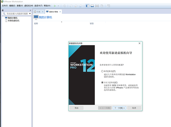The image size is (171, 127).
Task: Click the large computer icon beside 我的计算机 heading
Action: coord(36,17)
